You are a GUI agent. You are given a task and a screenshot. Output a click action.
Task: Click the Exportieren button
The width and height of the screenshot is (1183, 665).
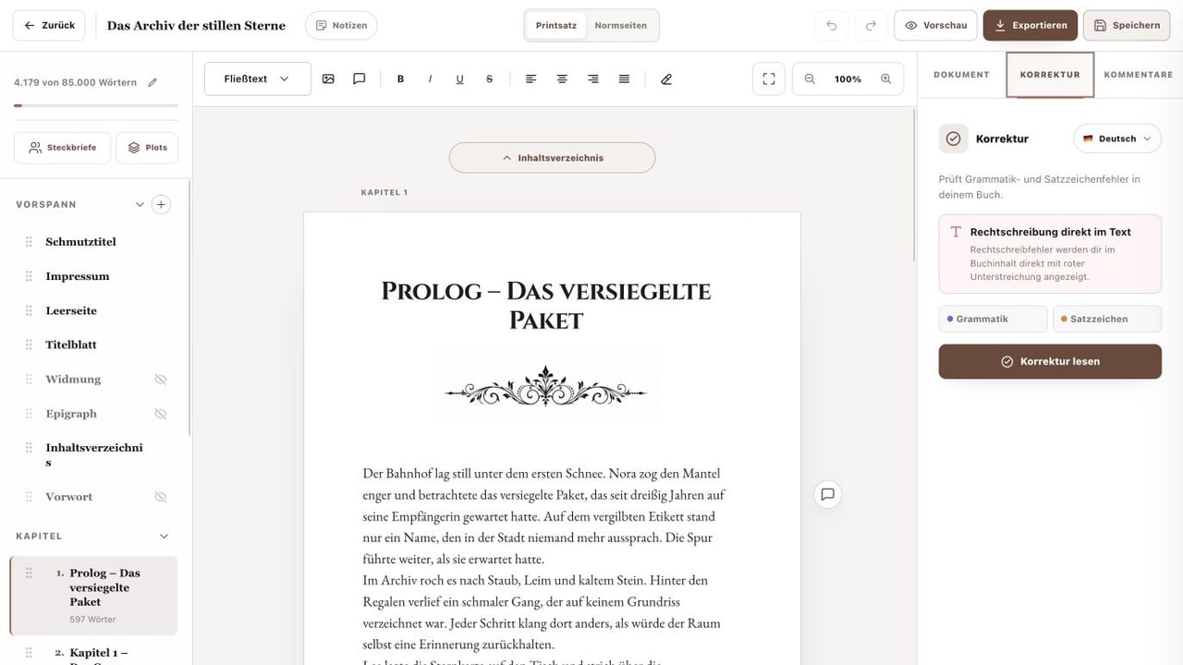coord(1031,25)
